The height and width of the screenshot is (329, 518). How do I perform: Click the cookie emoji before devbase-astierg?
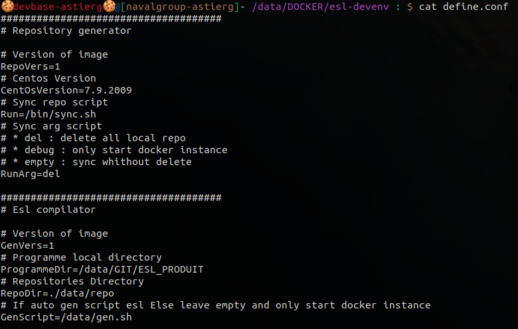click(7, 7)
